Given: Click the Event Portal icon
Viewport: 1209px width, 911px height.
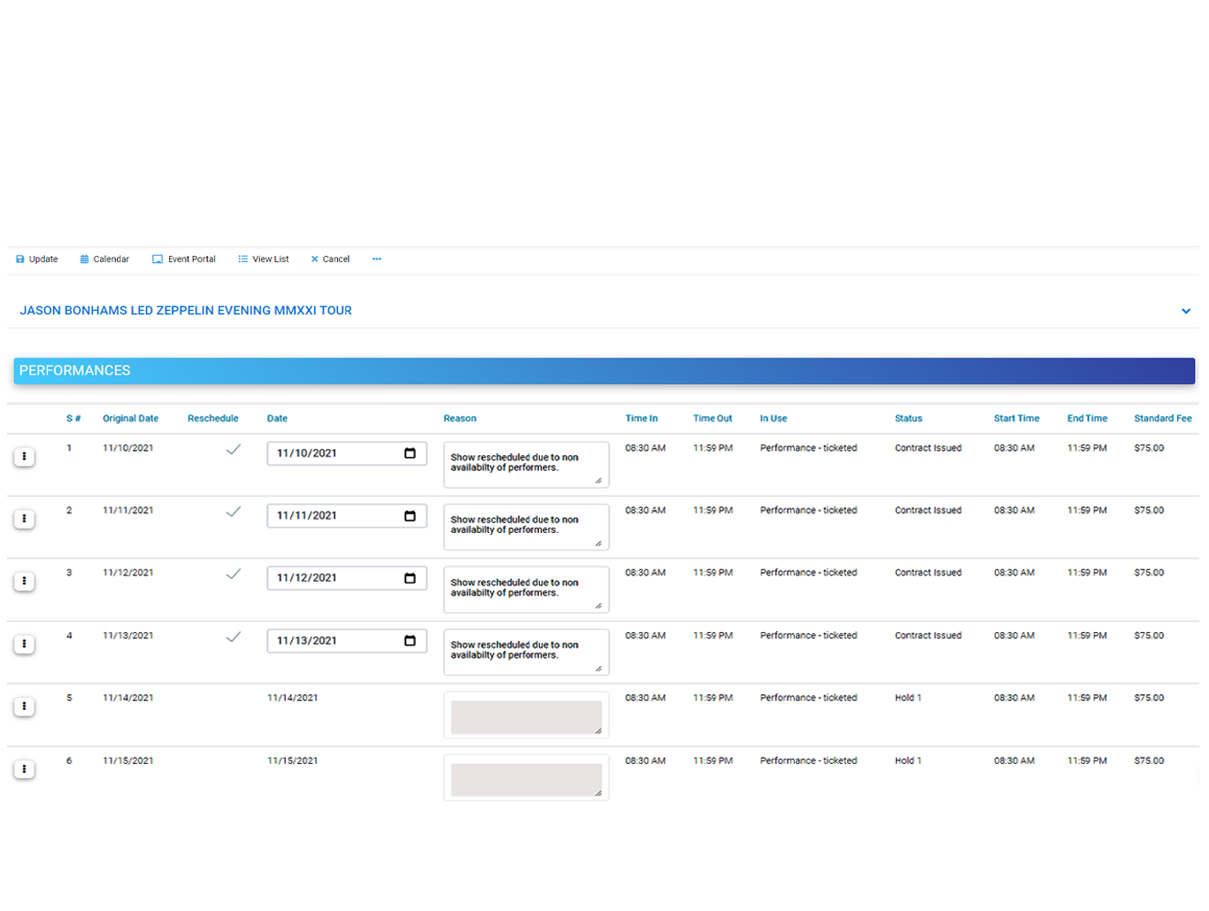Looking at the screenshot, I should click(x=157, y=259).
